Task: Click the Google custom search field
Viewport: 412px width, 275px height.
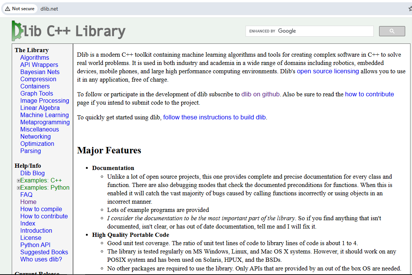Action: coord(309,31)
